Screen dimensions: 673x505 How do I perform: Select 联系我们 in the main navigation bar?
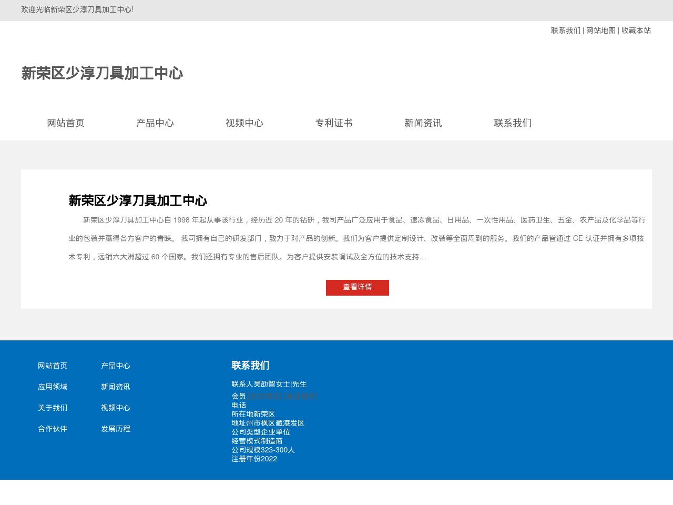tap(513, 123)
